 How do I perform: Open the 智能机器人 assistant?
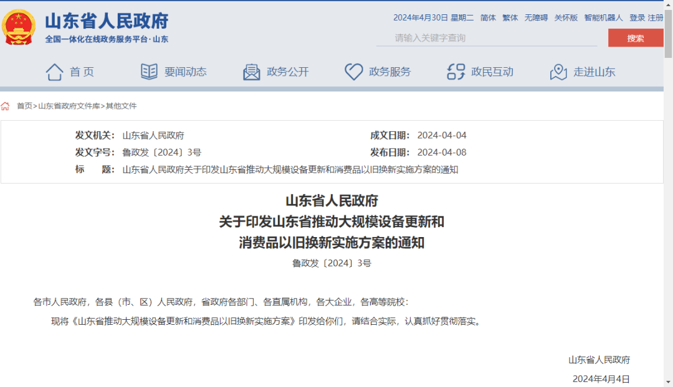pyautogui.click(x=603, y=18)
